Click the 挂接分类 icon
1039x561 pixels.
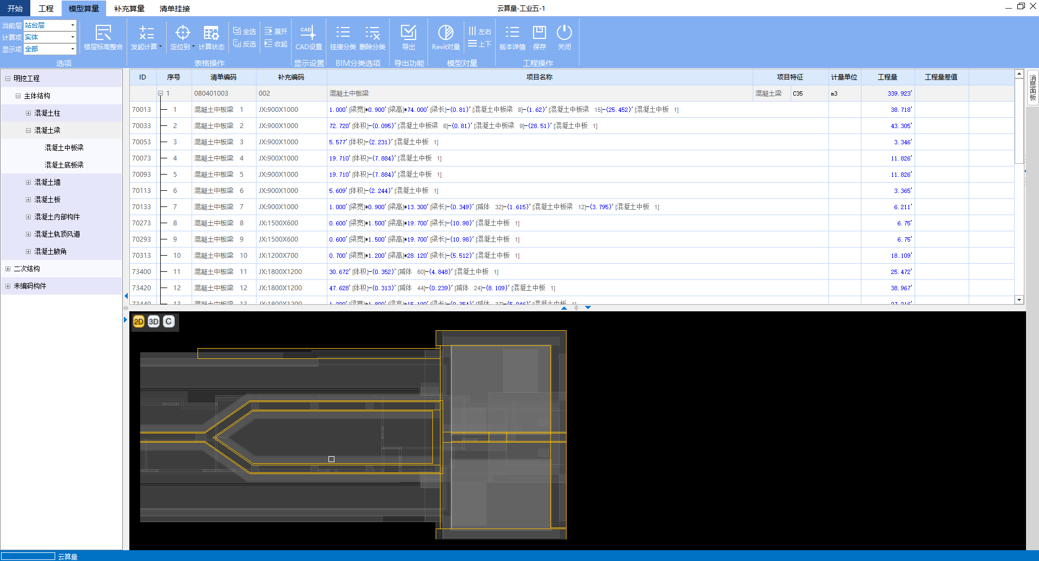tap(343, 34)
